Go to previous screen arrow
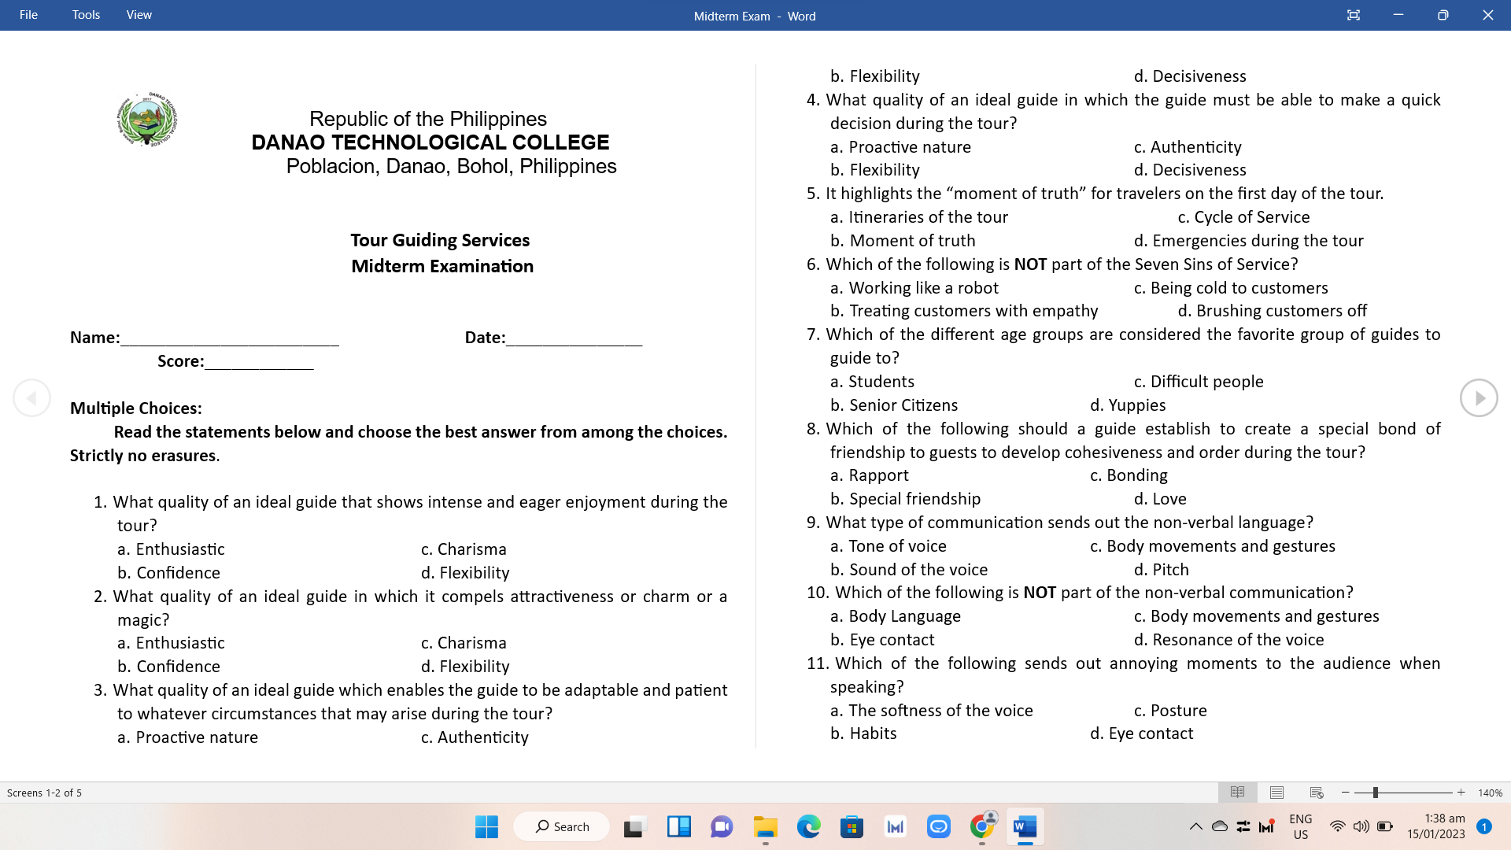This screenshot has width=1511, height=850. (x=31, y=398)
